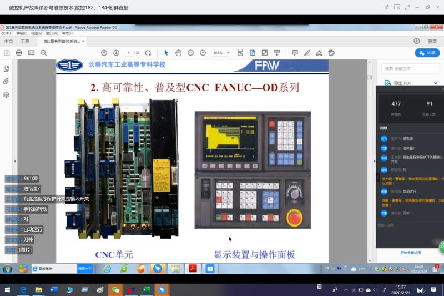
Task: Click the rotate view icon
Action: tap(148, 53)
